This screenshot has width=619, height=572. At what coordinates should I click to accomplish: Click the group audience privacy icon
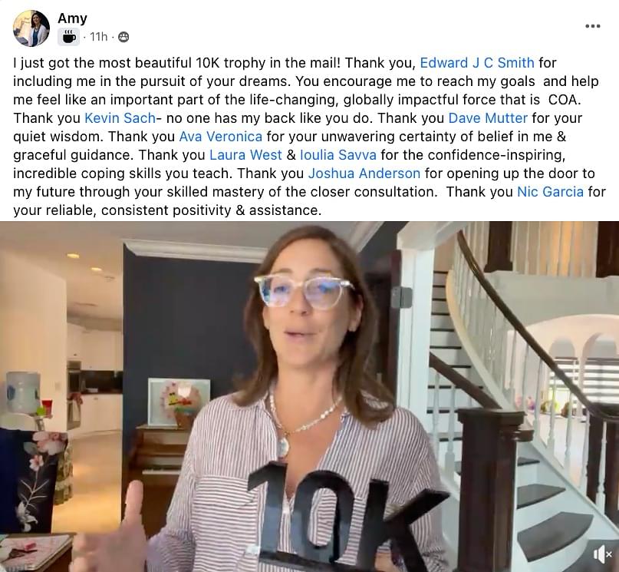[x=123, y=37]
